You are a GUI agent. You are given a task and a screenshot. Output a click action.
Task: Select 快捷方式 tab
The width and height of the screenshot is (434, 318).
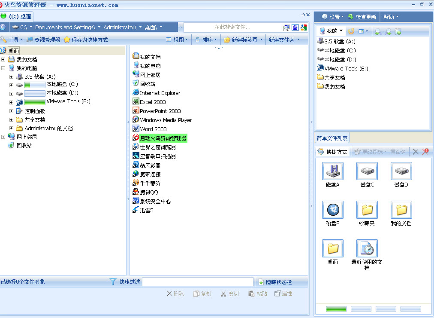(333, 152)
